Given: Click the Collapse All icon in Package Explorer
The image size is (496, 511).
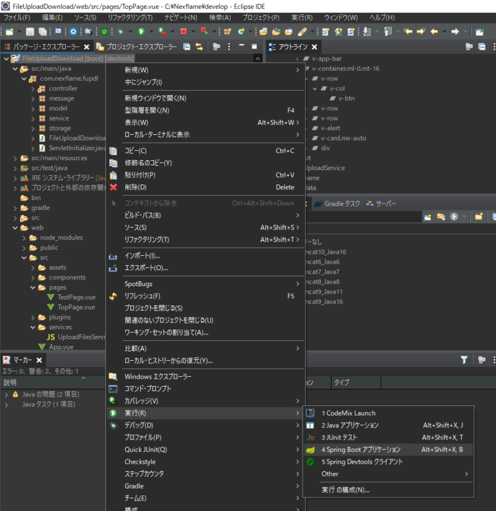Looking at the screenshot, I should [x=187, y=47].
